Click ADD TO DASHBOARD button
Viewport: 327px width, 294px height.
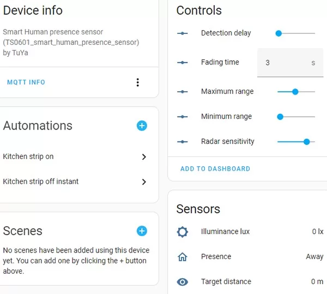pos(215,169)
